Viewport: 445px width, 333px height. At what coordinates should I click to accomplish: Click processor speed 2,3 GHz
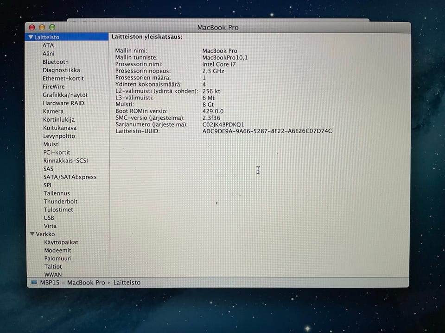213,71
